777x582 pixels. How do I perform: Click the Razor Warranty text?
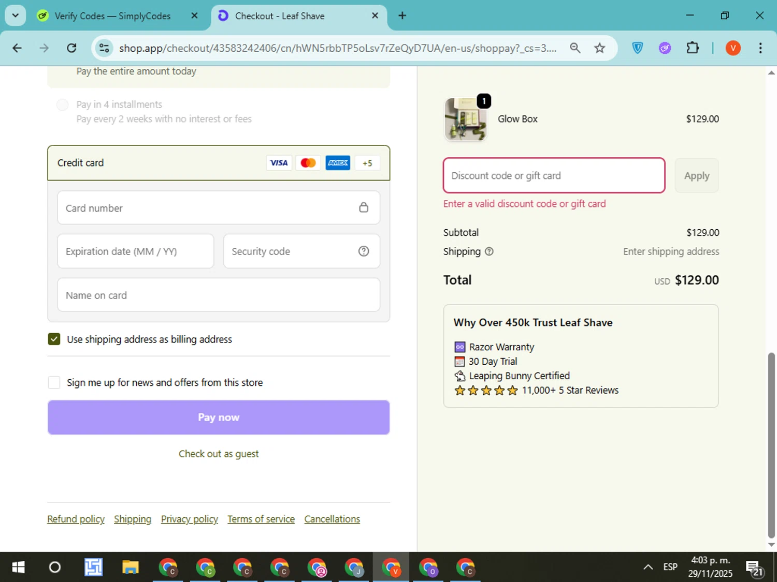[501, 347]
